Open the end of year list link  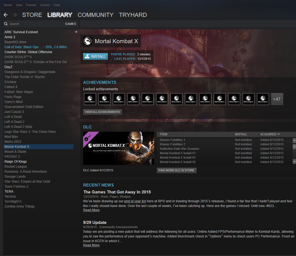tap(135, 201)
